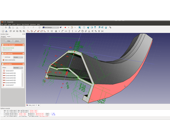Screen dimensions: 170x130
Task: Select the perpendicular constraint icon
Action: click(x=89, y=31)
